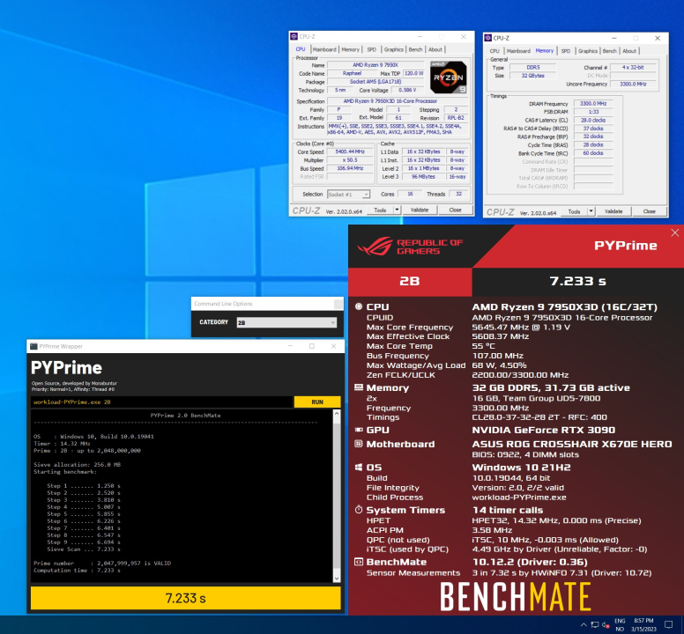Screen dimensions: 684x634
Task: Open the Socket #1 selection dropdown
Action: [x=348, y=195]
